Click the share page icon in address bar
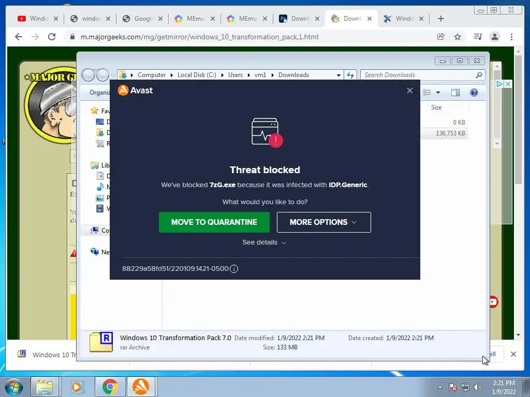 tap(441, 37)
